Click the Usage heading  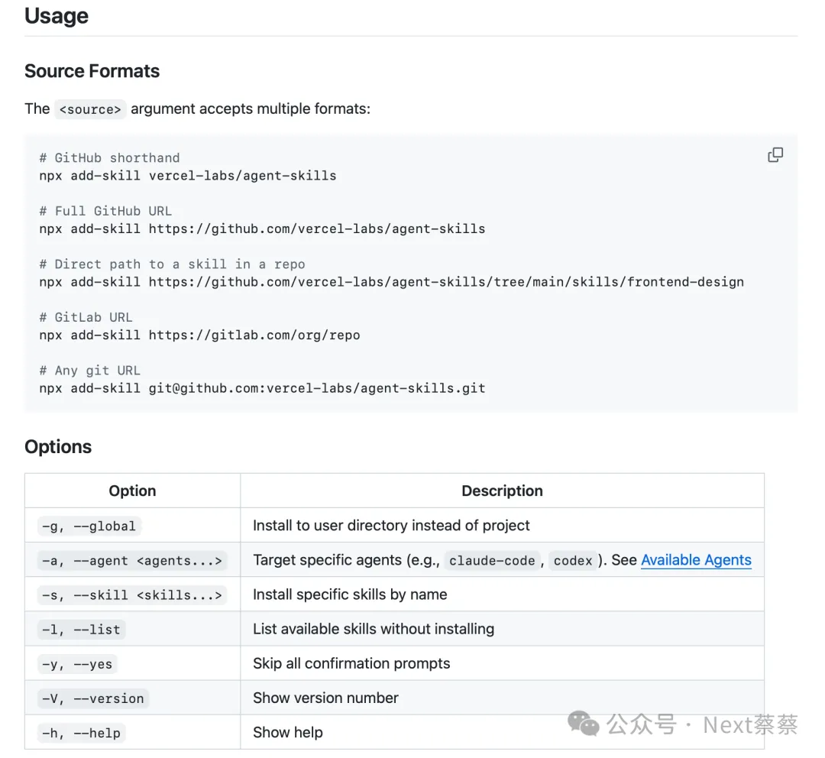[x=57, y=16]
